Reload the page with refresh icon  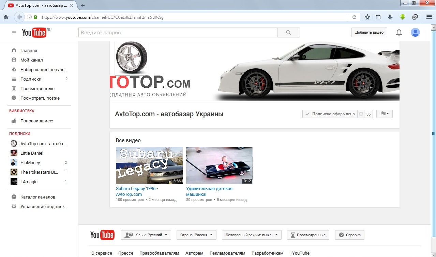tap(354, 17)
